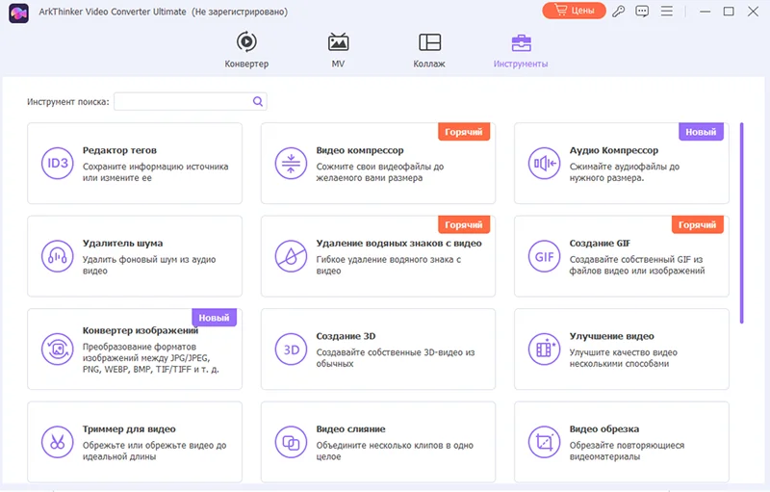This screenshot has width=770, height=492.
Task: Click description 'Сожмите свои видеофайлы до желаемого вами размера'
Action: click(x=379, y=171)
